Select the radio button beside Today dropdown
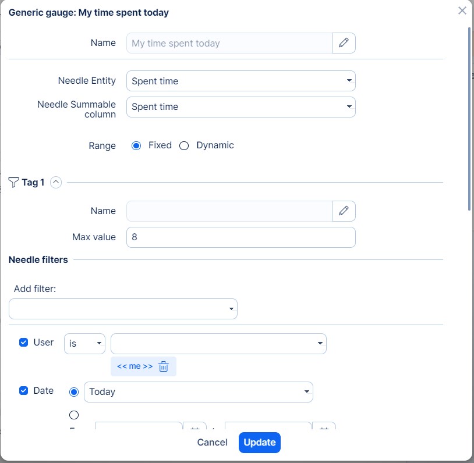Image resolution: width=474 pixels, height=463 pixels. pos(74,392)
